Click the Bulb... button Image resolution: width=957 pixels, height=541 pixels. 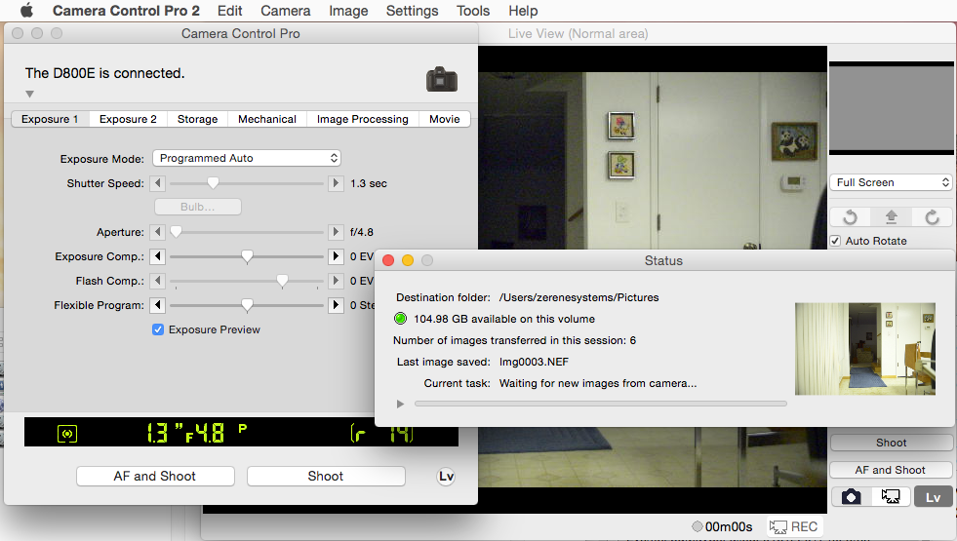tap(198, 207)
